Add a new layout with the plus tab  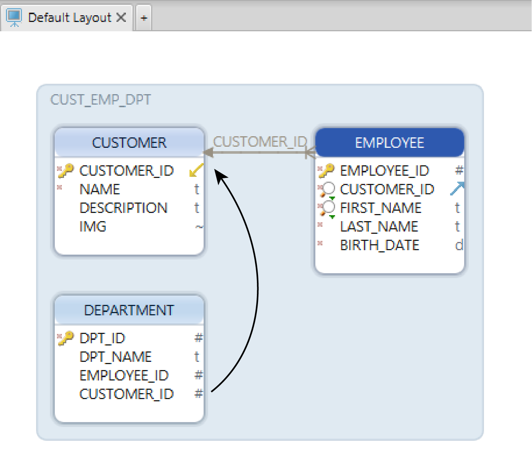point(144,17)
